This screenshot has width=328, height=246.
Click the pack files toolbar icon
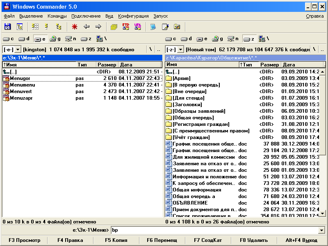pos(114,27)
